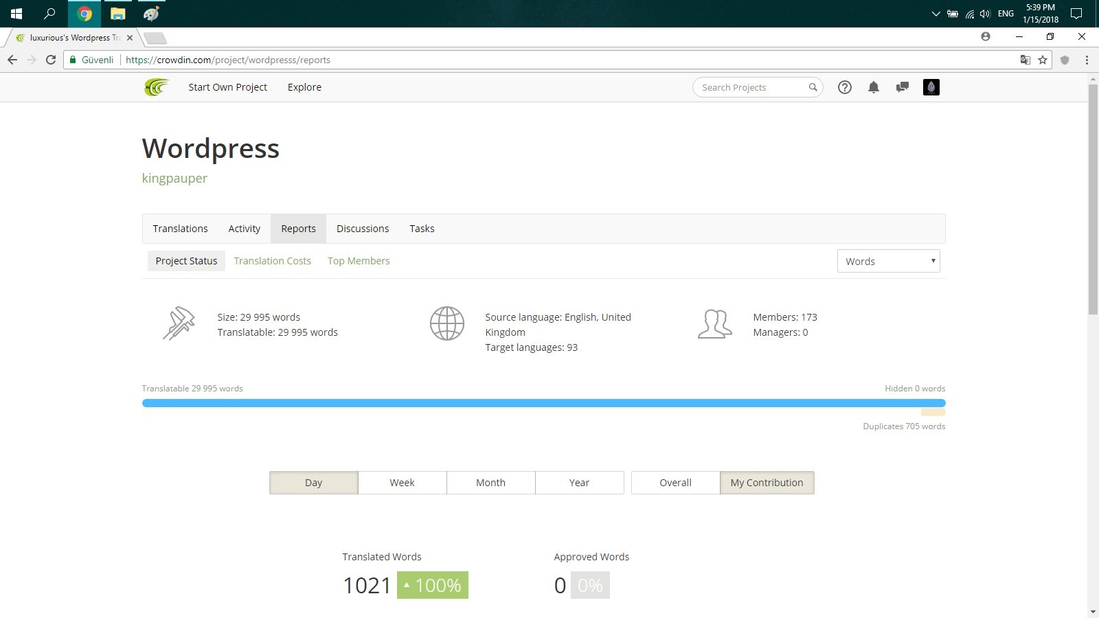Click the volume speaker tray icon
This screenshot has width=1099, height=618.
click(x=985, y=14)
